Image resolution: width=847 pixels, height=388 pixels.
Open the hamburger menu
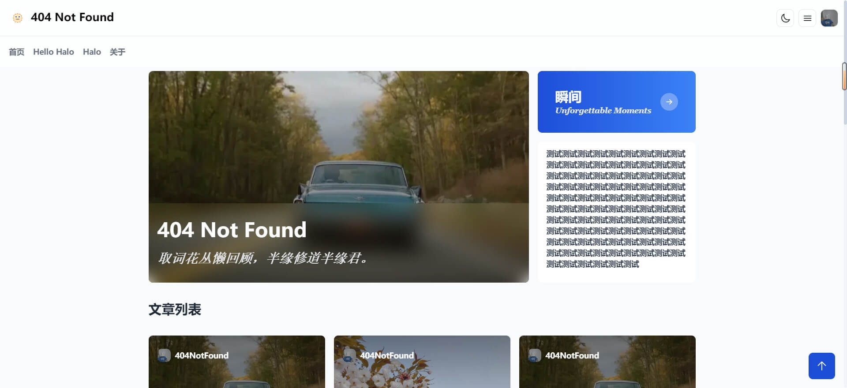pos(807,18)
